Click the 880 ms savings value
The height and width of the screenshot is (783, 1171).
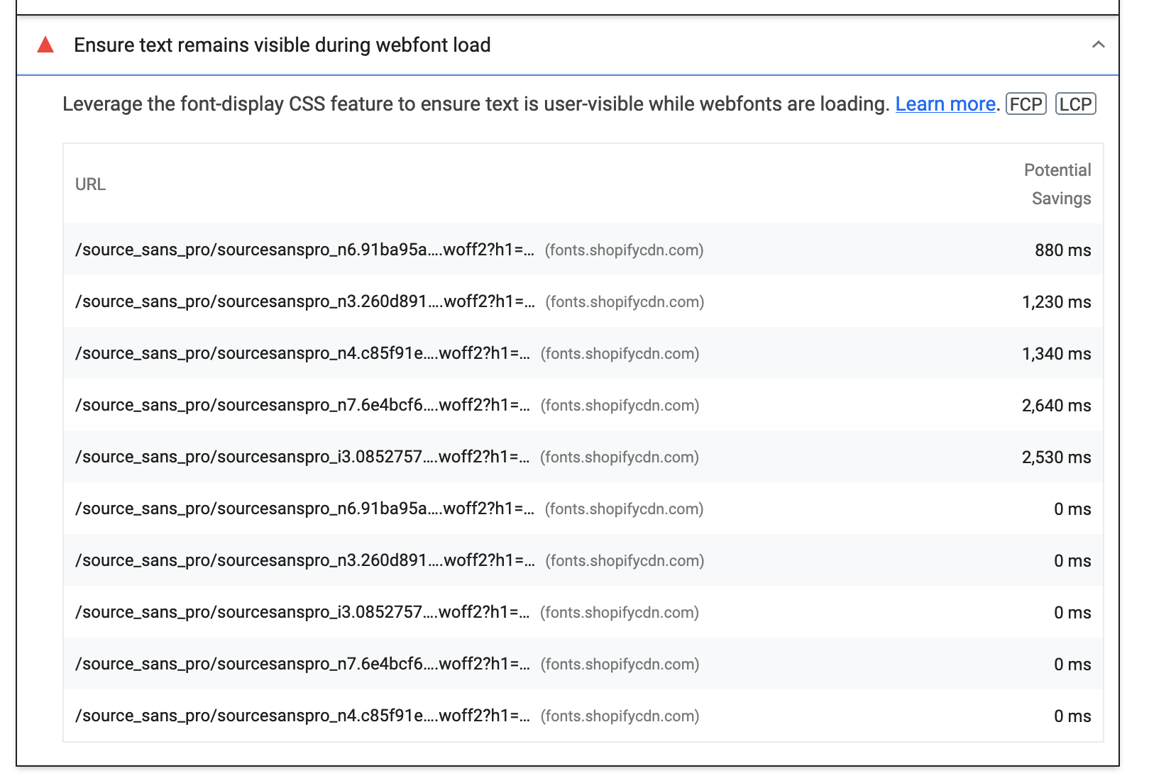click(x=1062, y=250)
